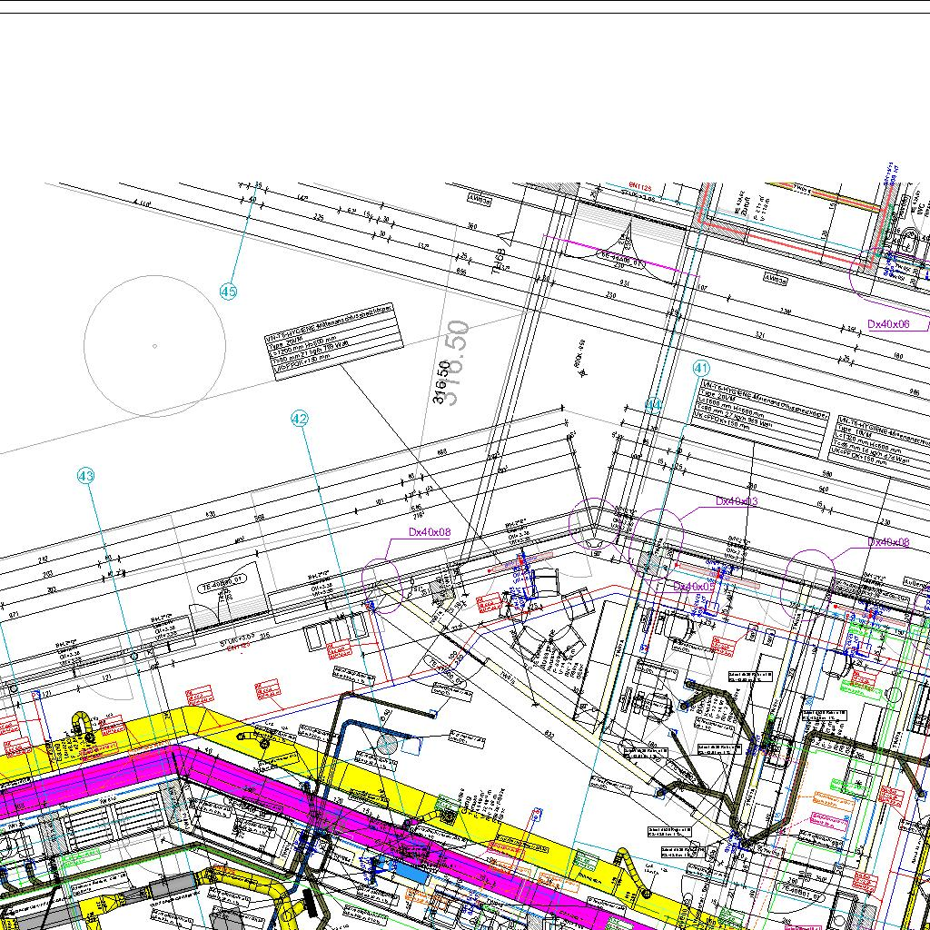Click the purple Dx40x05 detail label
The height and width of the screenshot is (930, 930).
(x=694, y=586)
